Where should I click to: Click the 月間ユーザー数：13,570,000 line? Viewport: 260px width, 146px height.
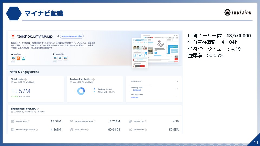click(219, 36)
